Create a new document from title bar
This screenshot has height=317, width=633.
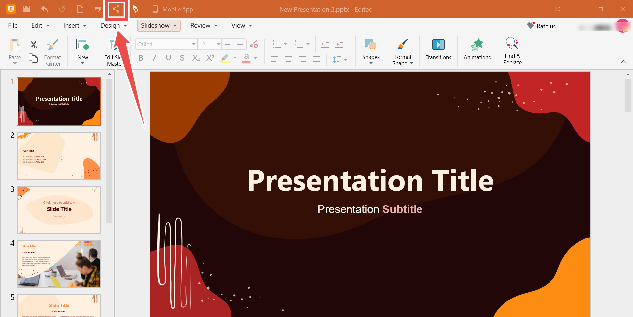(x=80, y=9)
